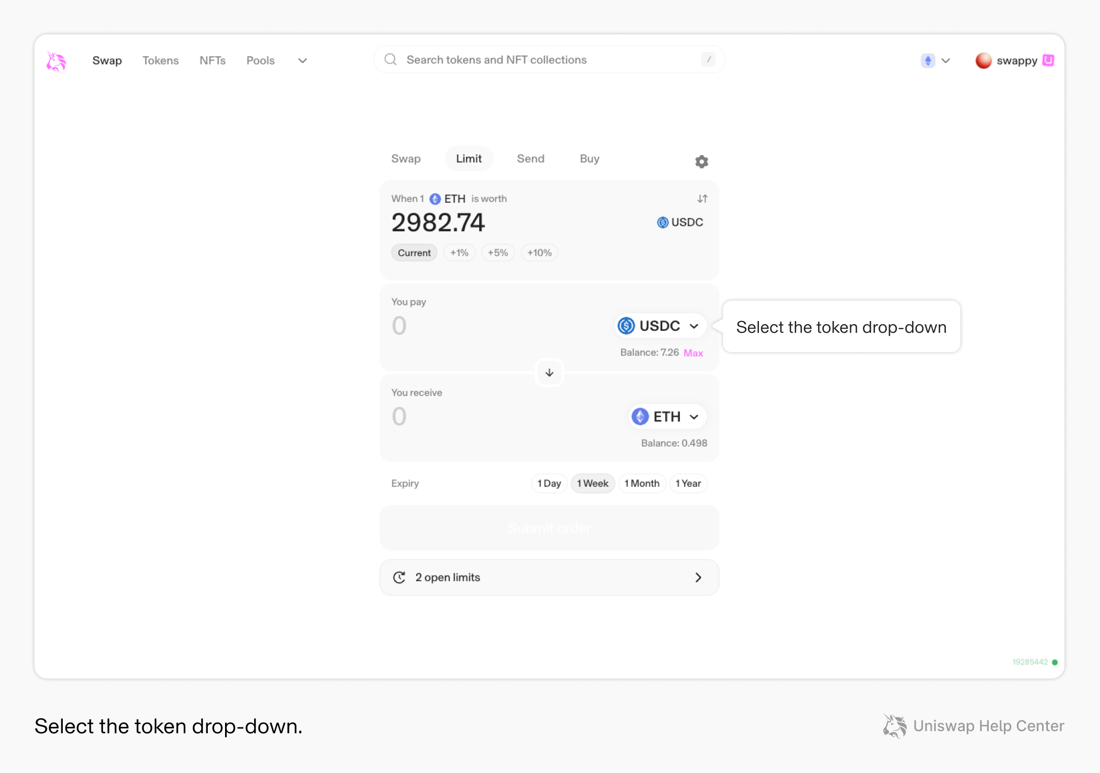
Task: Click the slash shortcut key badge
Action: [x=708, y=60]
